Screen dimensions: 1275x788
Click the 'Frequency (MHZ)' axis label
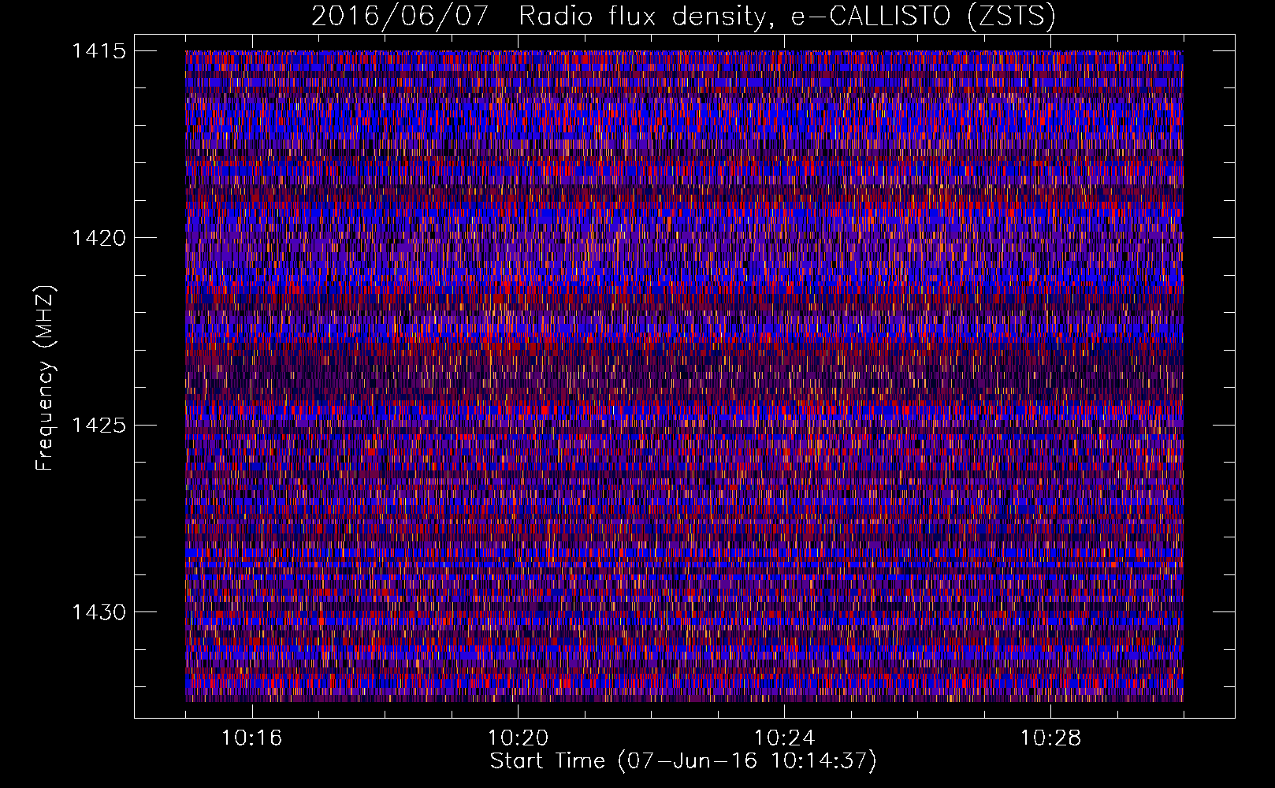pos(45,377)
